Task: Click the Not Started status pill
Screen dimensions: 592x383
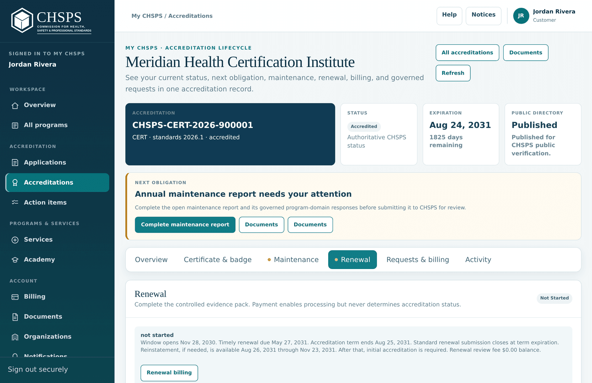Action: coord(554,298)
